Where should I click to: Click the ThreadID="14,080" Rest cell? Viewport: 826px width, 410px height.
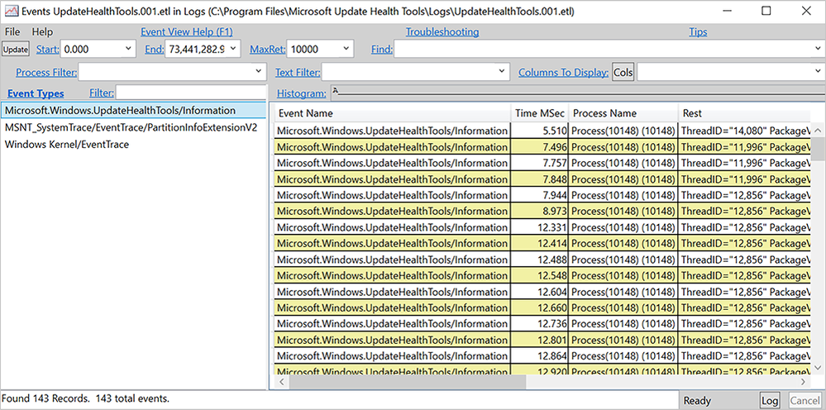[744, 131]
